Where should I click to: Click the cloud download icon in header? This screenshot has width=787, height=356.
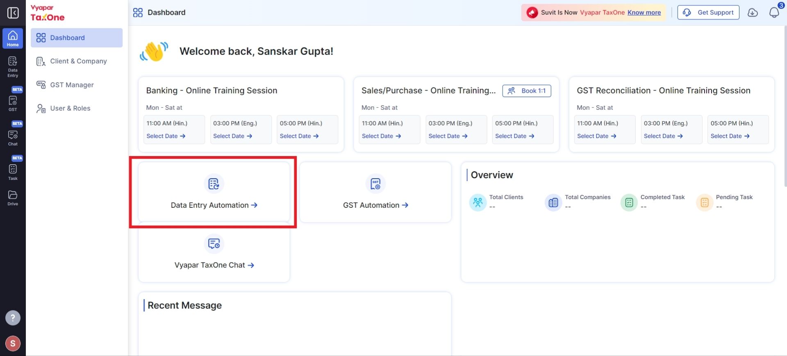click(753, 13)
